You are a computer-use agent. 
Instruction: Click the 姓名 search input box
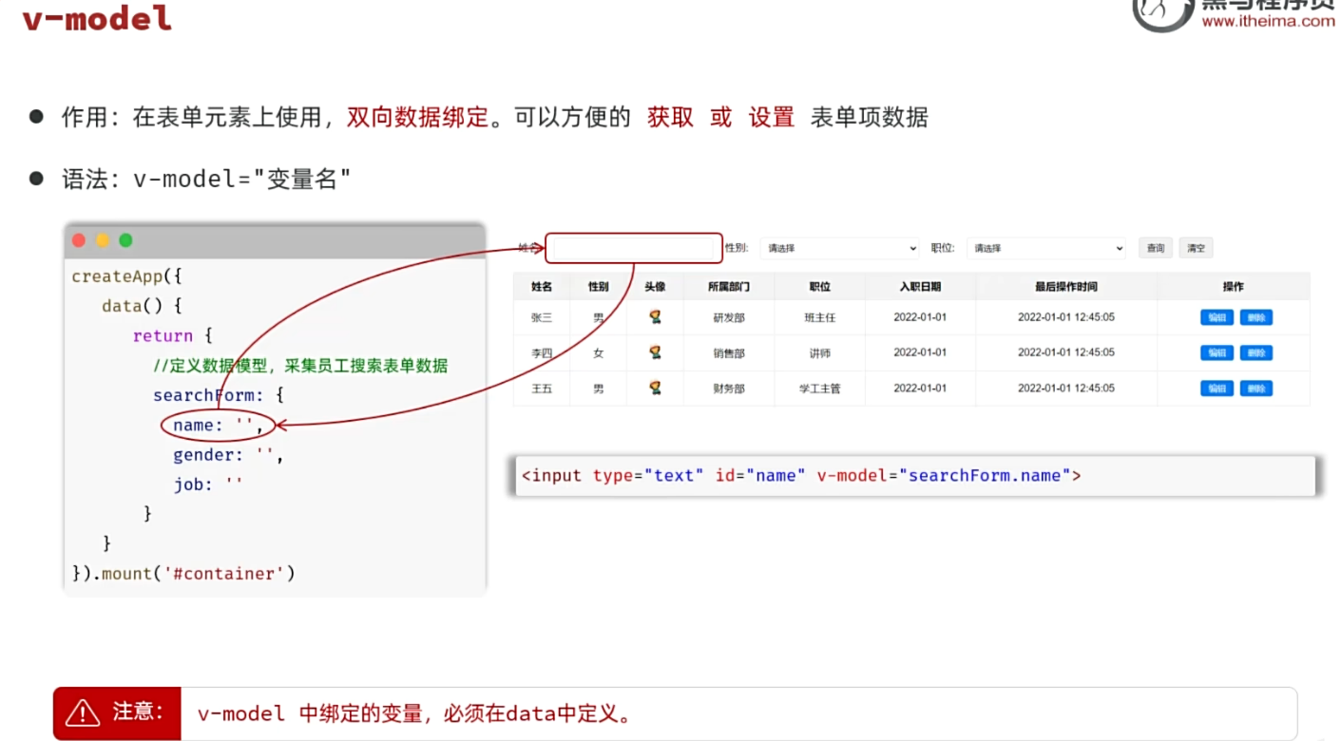632,247
